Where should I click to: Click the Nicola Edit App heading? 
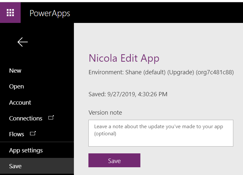coord(124,58)
